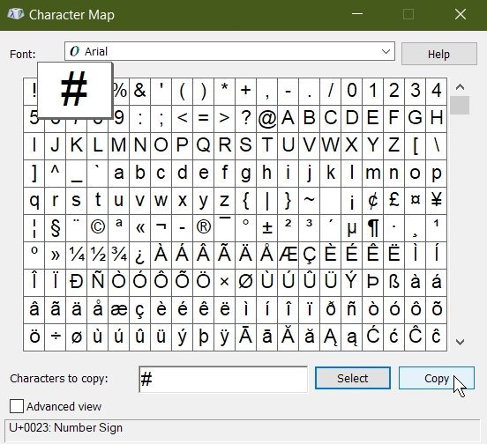Viewport: 487px width, 444px height.
Task: Click the Copy button
Action: [437, 378]
